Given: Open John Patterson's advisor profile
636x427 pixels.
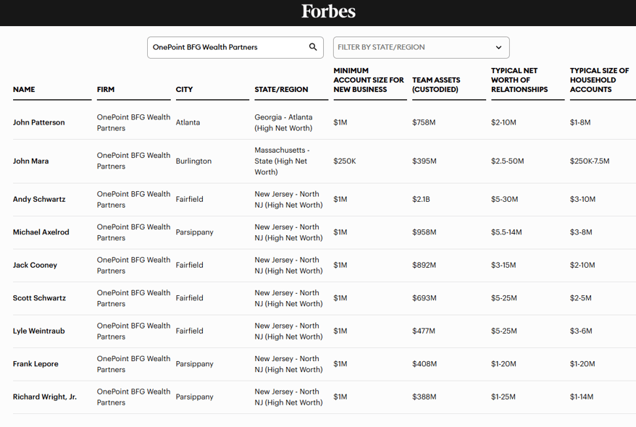Looking at the screenshot, I should click(x=39, y=122).
